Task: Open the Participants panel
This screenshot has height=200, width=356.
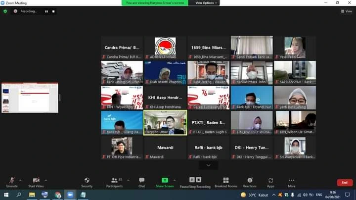Action: coord(114,180)
